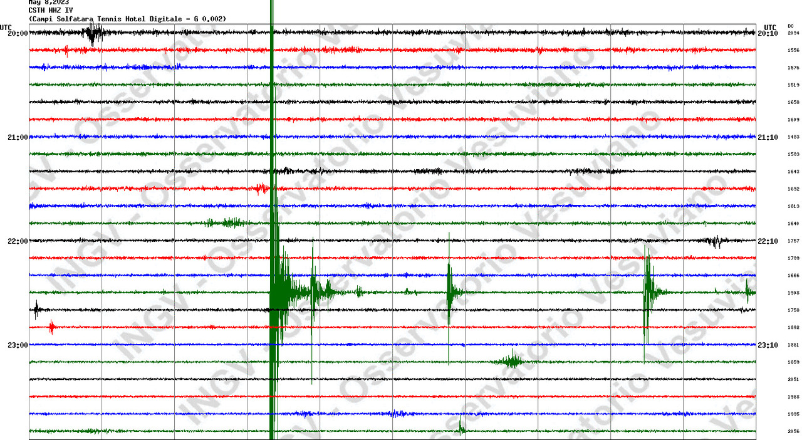Screen dimensions: 802x440
Task: Select the DC value 1519
Action: [x=793, y=85]
